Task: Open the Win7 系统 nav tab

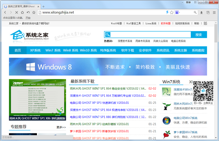Action: tap(53, 50)
